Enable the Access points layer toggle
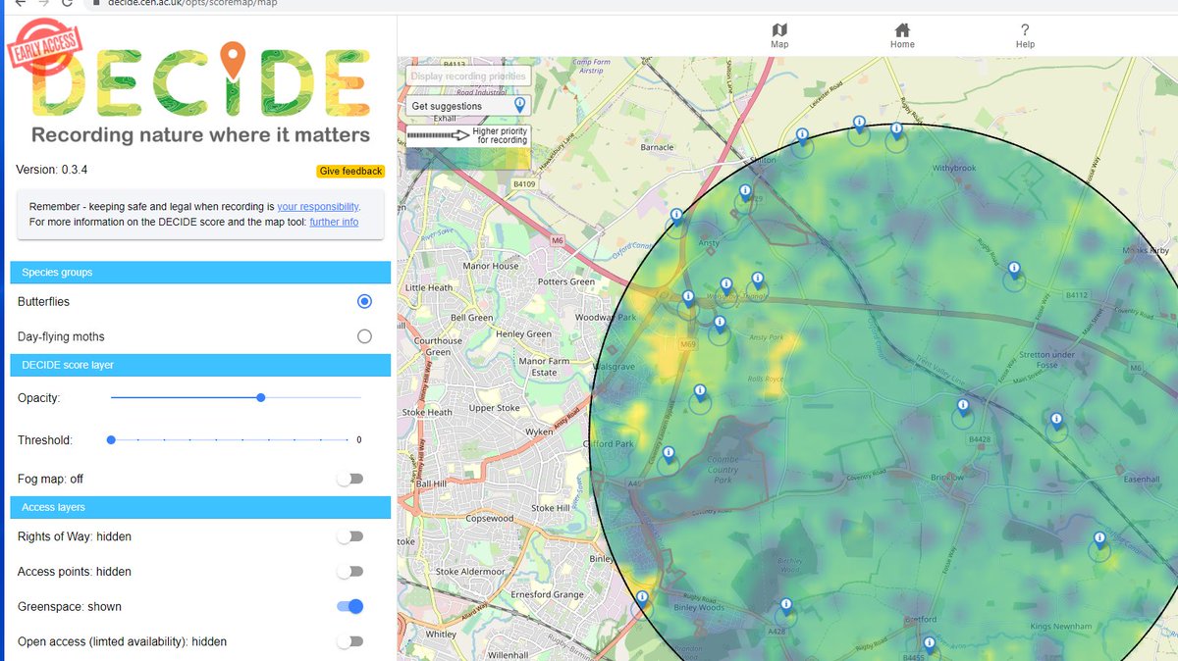Viewport: 1178px width, 661px height. [350, 572]
